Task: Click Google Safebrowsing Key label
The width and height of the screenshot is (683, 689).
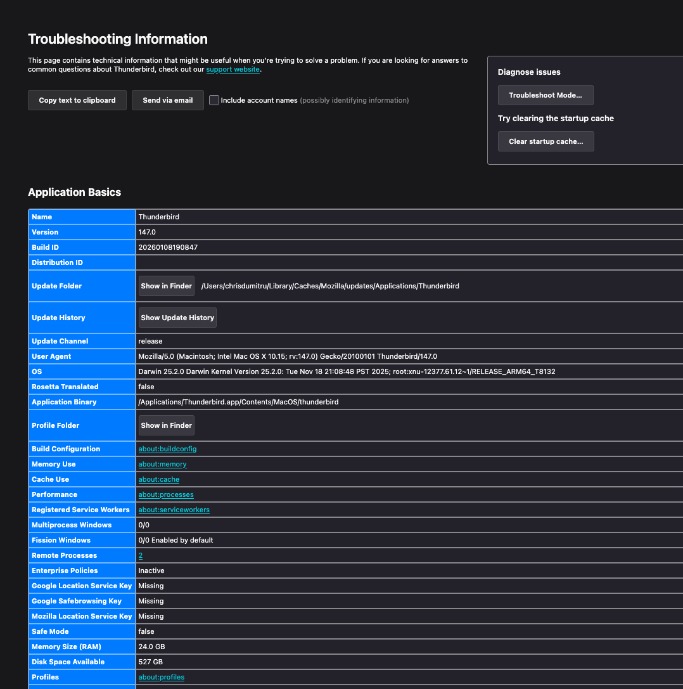Action: click(77, 601)
